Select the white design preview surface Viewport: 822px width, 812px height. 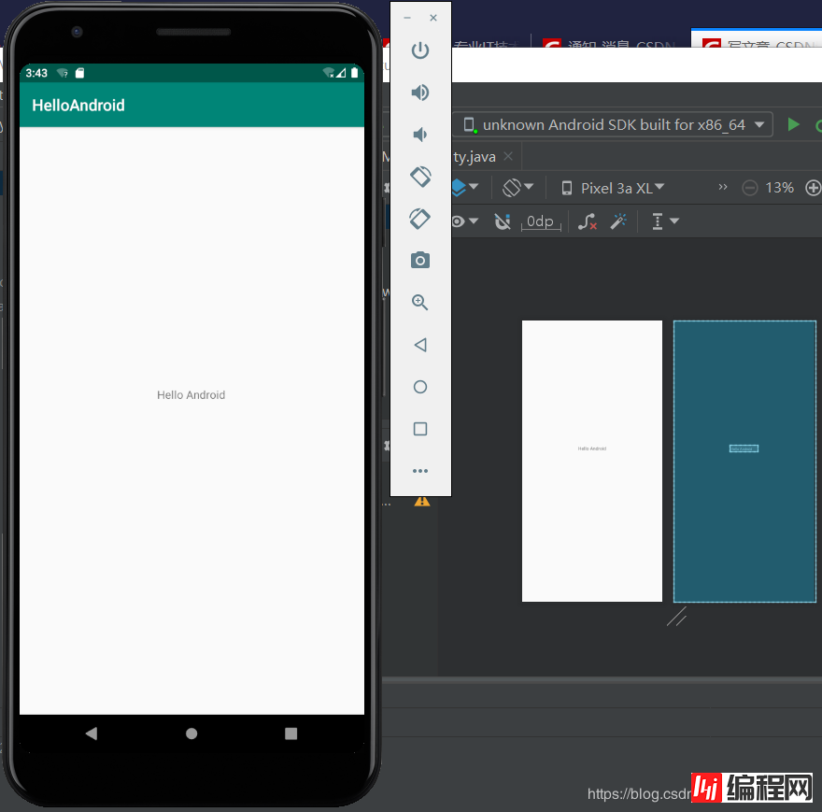pos(592,461)
